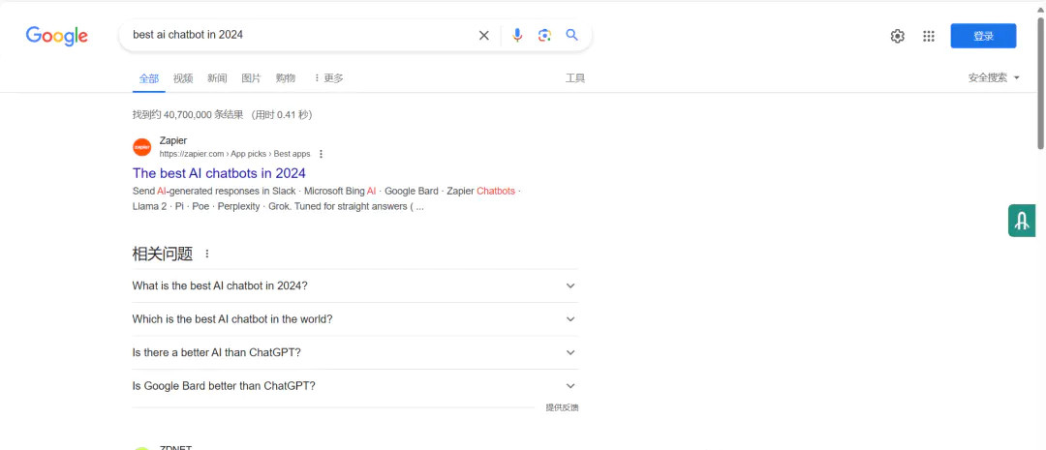
Task: Switch to the 图片 tab
Action: 251,77
